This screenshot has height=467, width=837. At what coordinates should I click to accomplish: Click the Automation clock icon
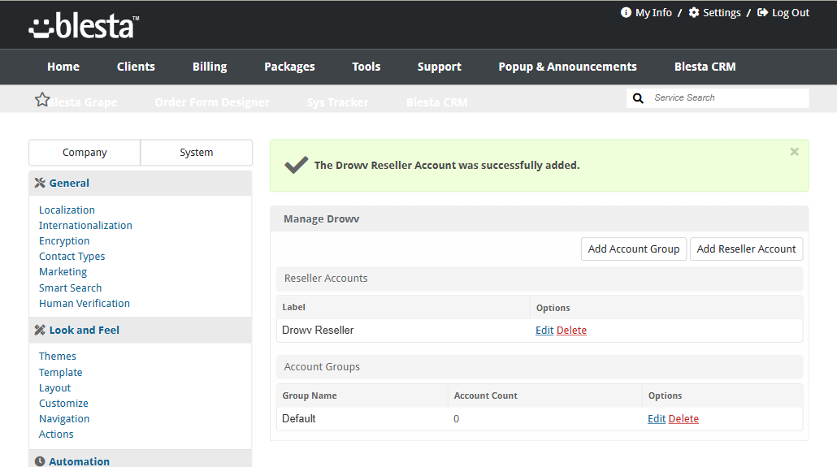click(x=40, y=461)
